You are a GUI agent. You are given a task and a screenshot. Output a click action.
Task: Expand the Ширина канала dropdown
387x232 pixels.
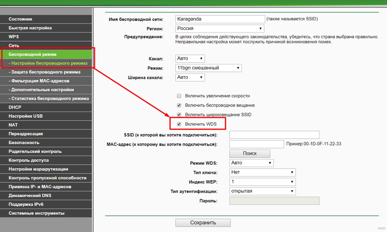pos(190,77)
